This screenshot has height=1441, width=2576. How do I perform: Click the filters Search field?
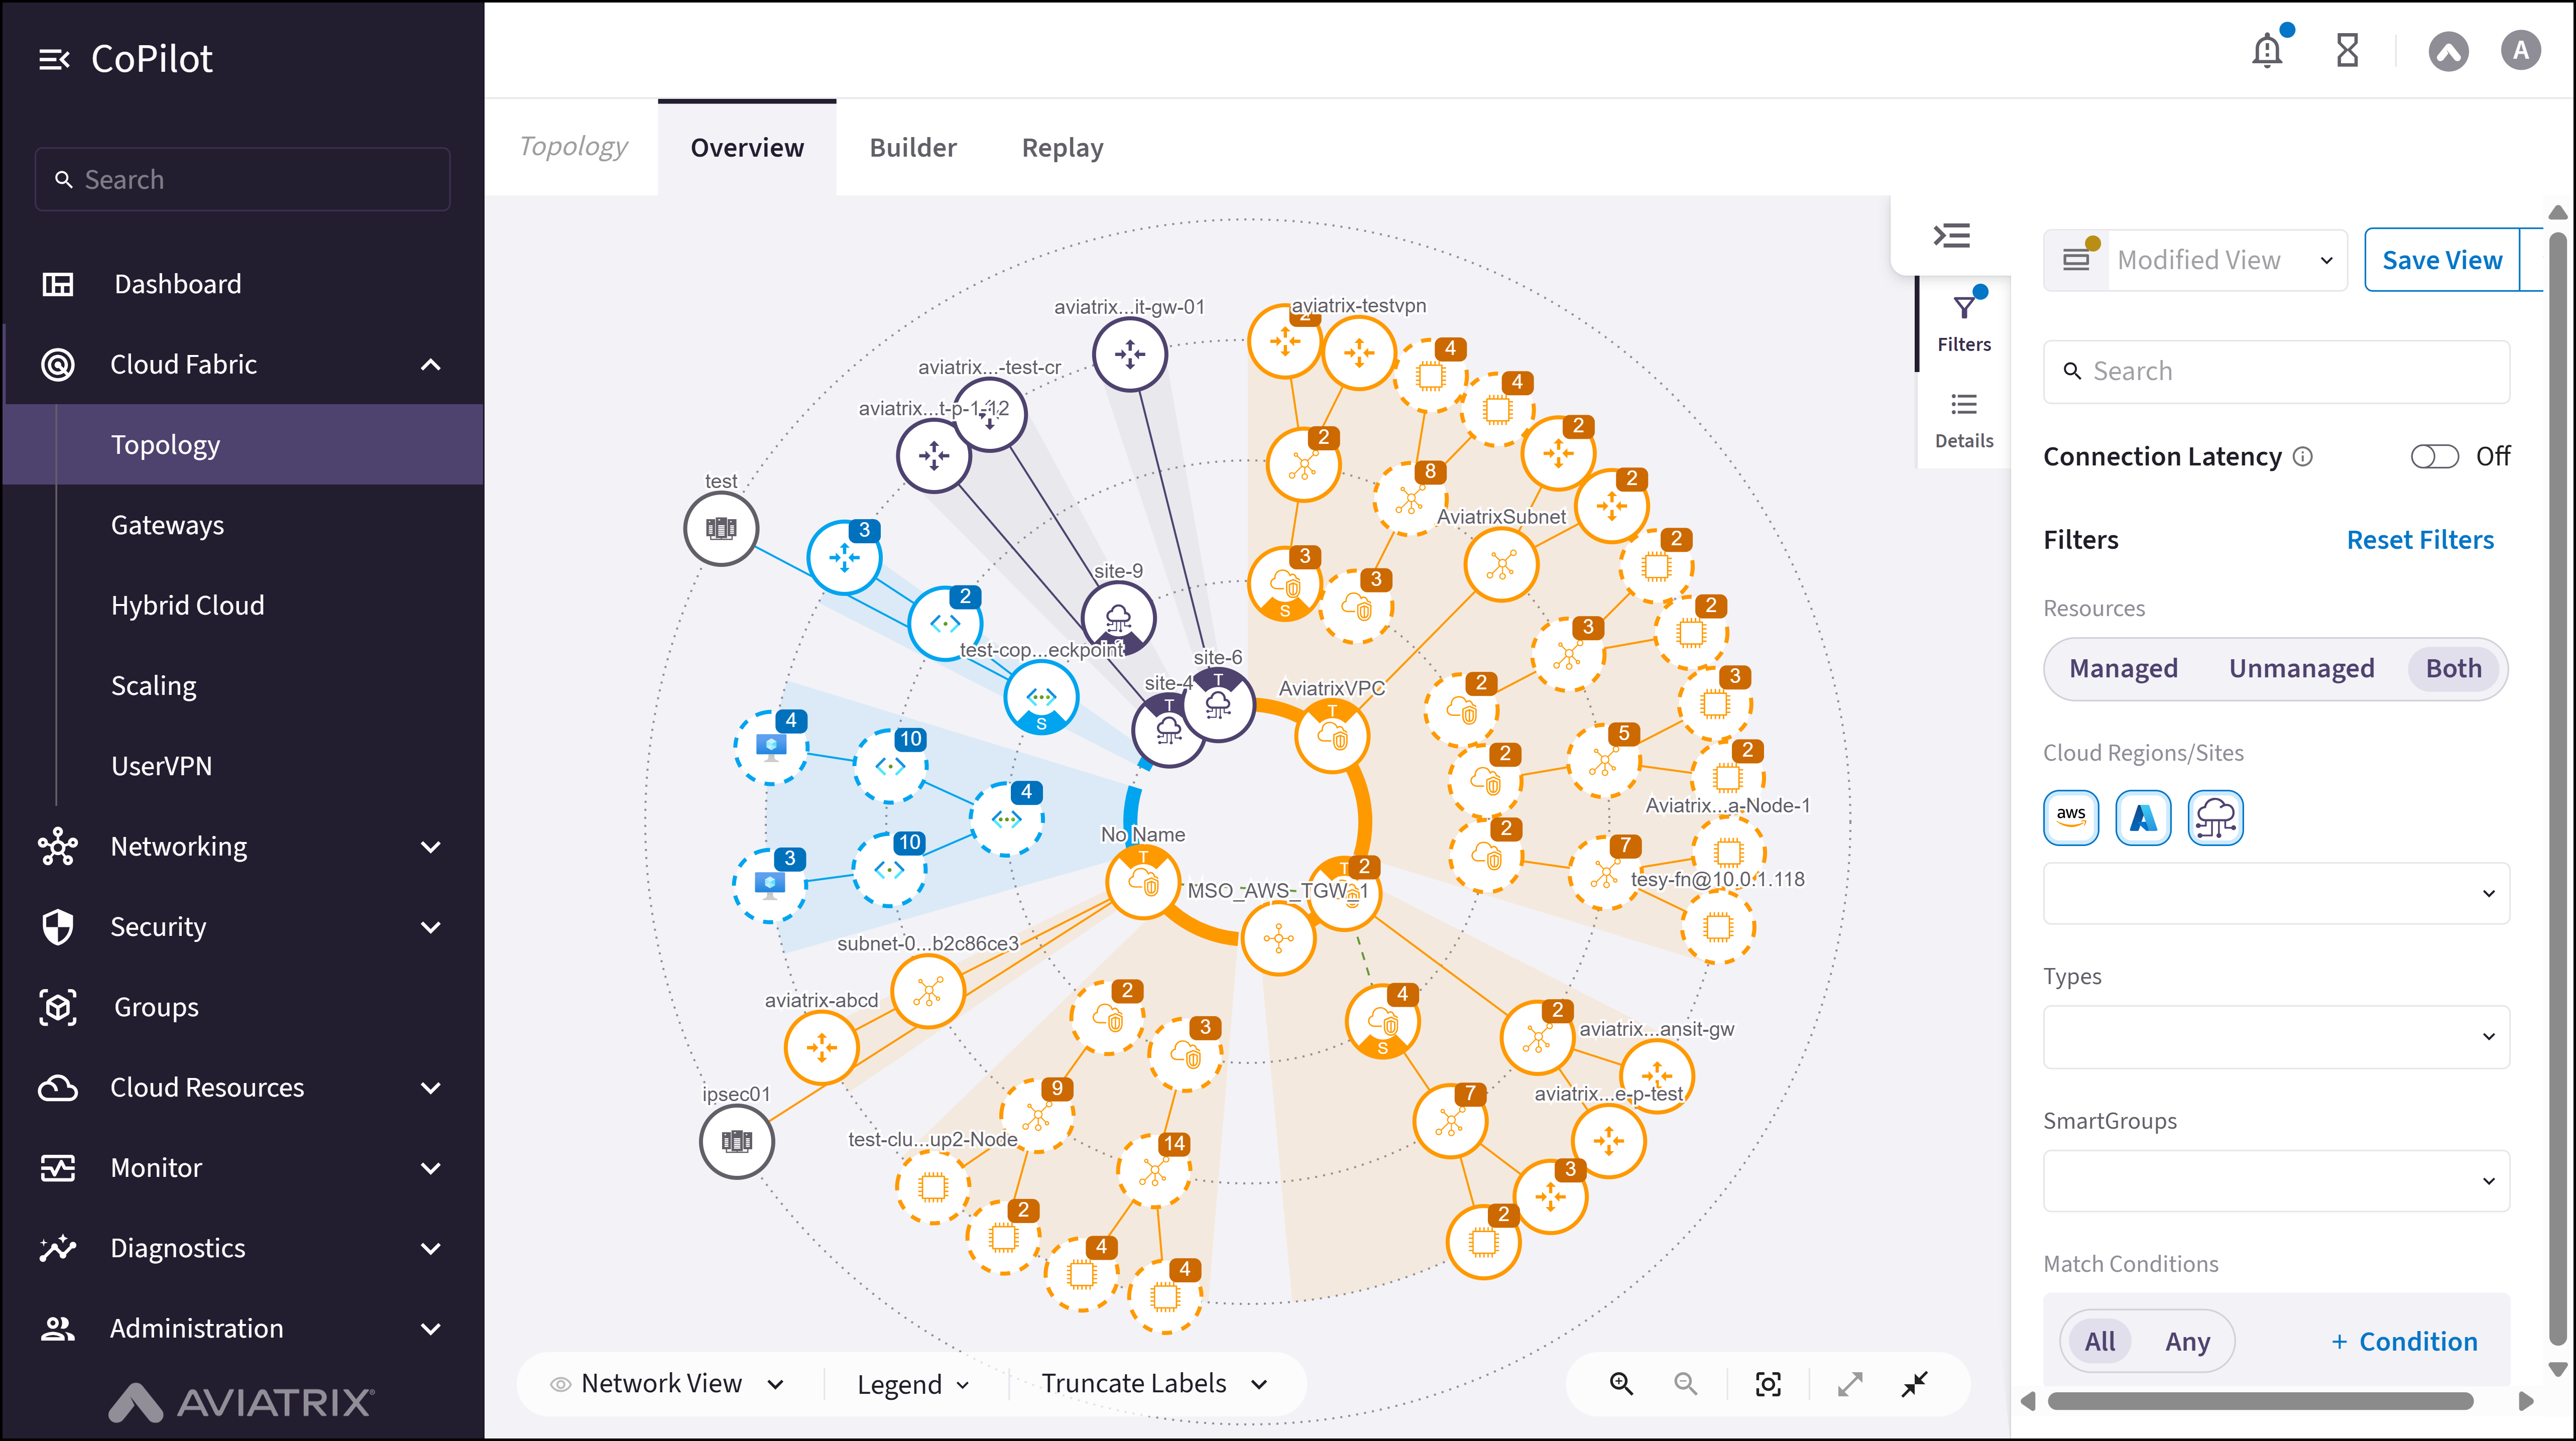[x=2275, y=371]
